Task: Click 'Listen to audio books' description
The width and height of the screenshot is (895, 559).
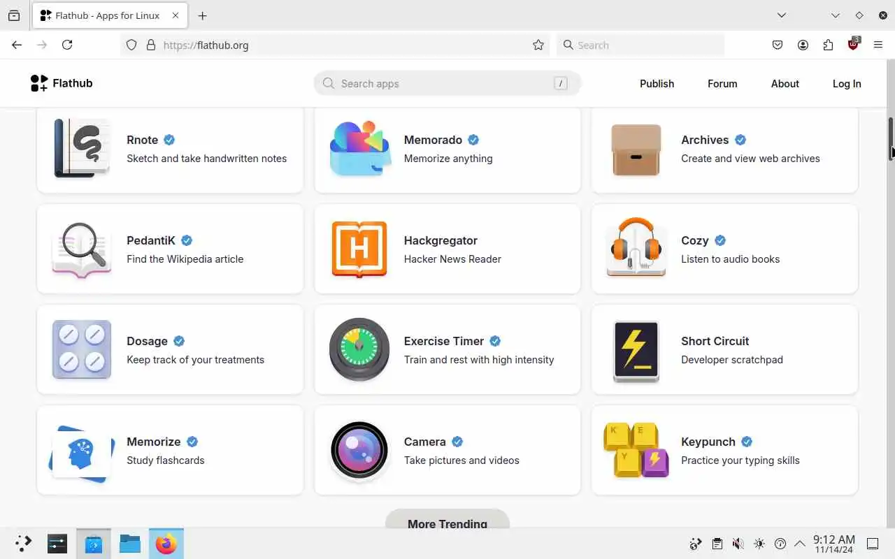Action: click(x=730, y=259)
